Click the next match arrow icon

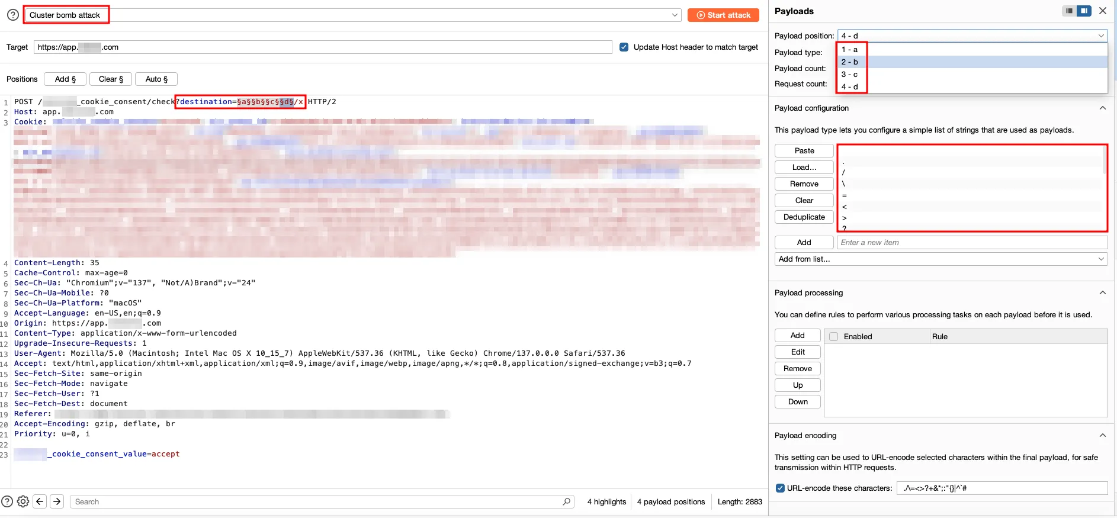[x=57, y=501]
